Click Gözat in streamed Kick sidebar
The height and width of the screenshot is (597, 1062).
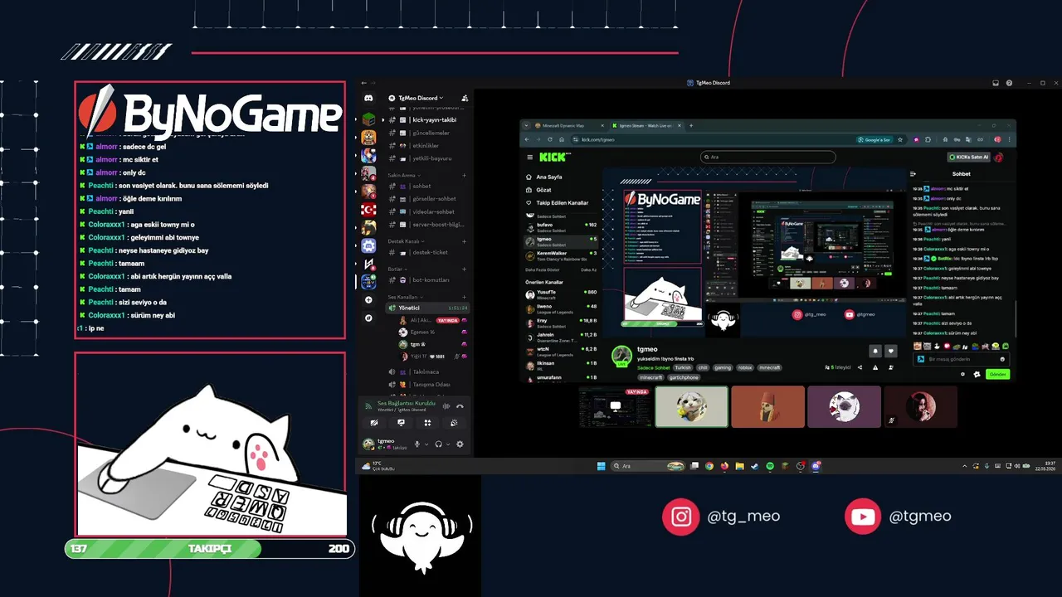(540, 189)
